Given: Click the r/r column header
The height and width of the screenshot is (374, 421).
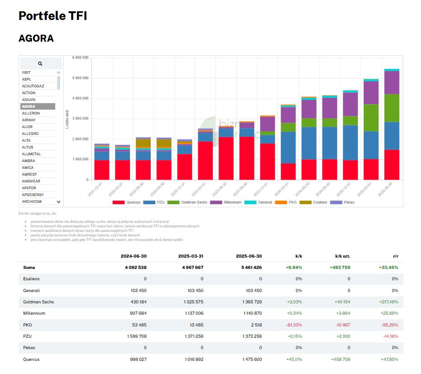Looking at the screenshot, I should (396, 256).
